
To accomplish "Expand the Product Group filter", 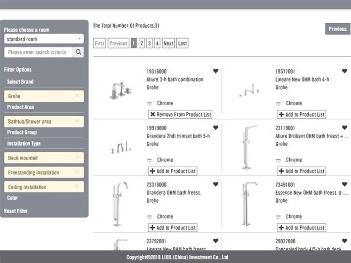I will (x=22, y=132).
